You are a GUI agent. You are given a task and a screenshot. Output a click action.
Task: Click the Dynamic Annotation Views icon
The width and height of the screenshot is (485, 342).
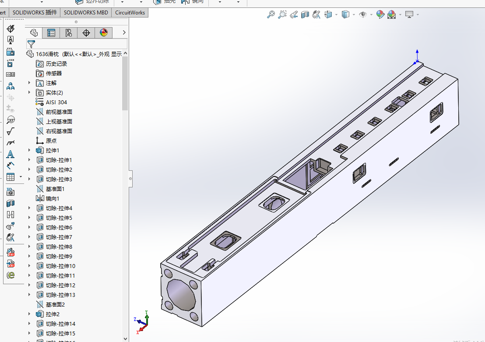coord(316,14)
